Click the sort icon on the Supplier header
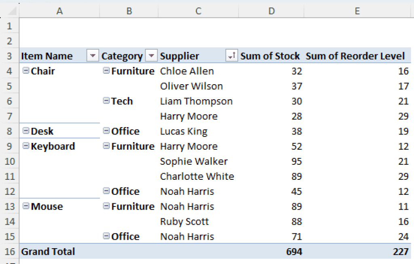This screenshot has width=414, height=264. click(x=231, y=56)
